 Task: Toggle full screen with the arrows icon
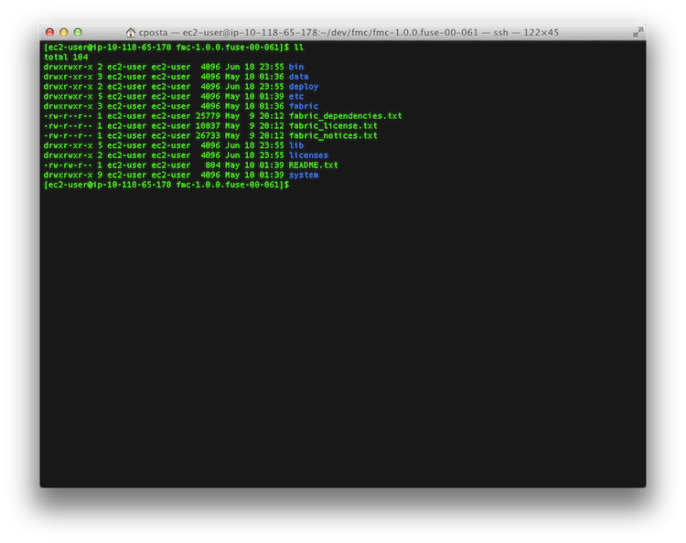point(638,32)
